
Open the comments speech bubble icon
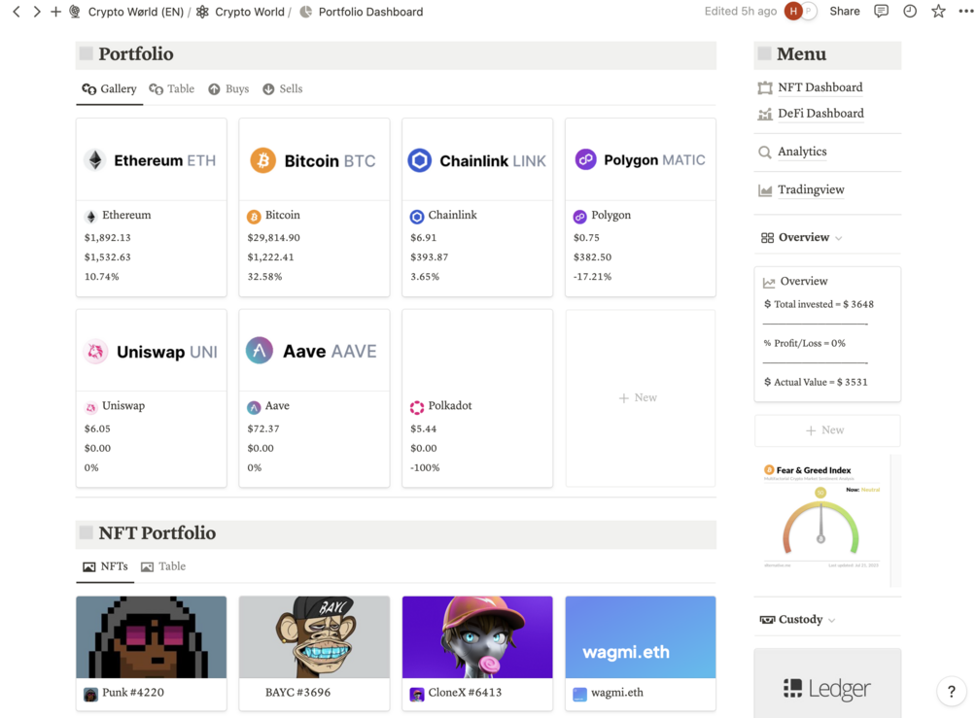point(881,12)
